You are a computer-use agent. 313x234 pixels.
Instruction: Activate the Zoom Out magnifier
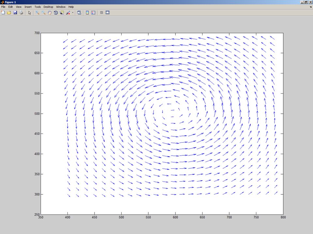click(43, 13)
